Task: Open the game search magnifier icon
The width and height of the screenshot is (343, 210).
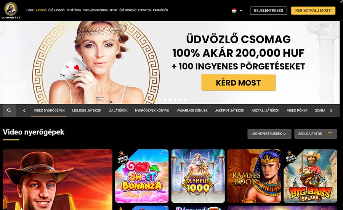Action: coord(9,110)
